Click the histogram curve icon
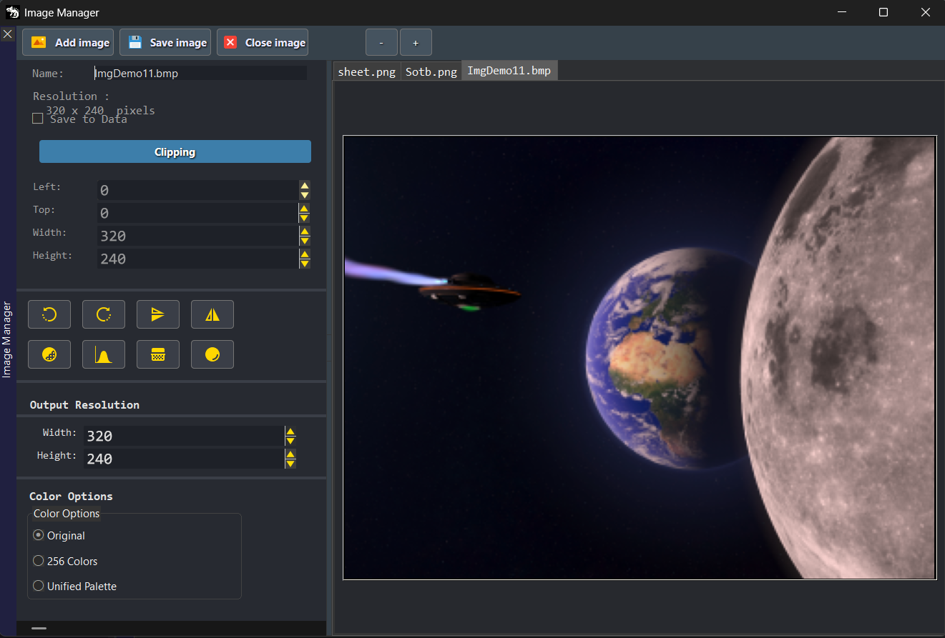 coord(103,354)
